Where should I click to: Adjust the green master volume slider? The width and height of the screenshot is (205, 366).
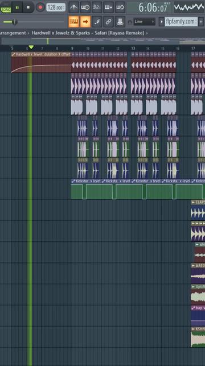(x=15, y=22)
